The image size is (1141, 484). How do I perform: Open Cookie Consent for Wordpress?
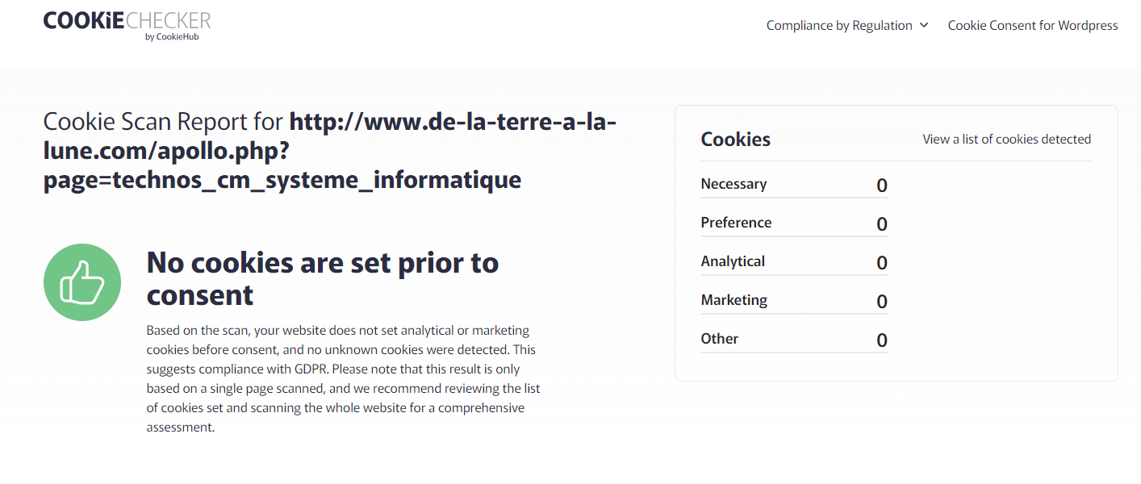pyautogui.click(x=1033, y=25)
